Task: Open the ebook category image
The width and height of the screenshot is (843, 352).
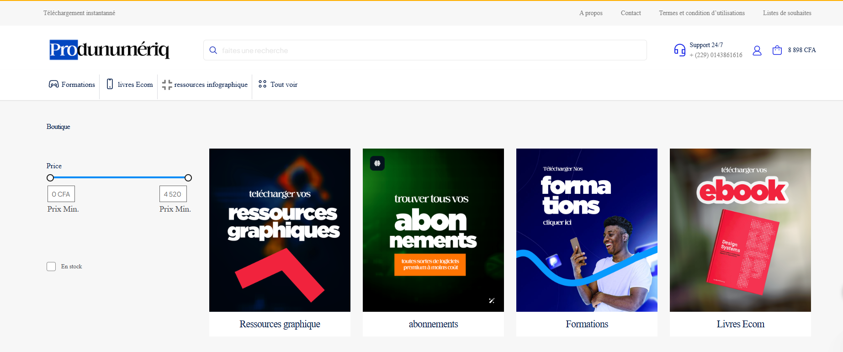Action: [740, 230]
